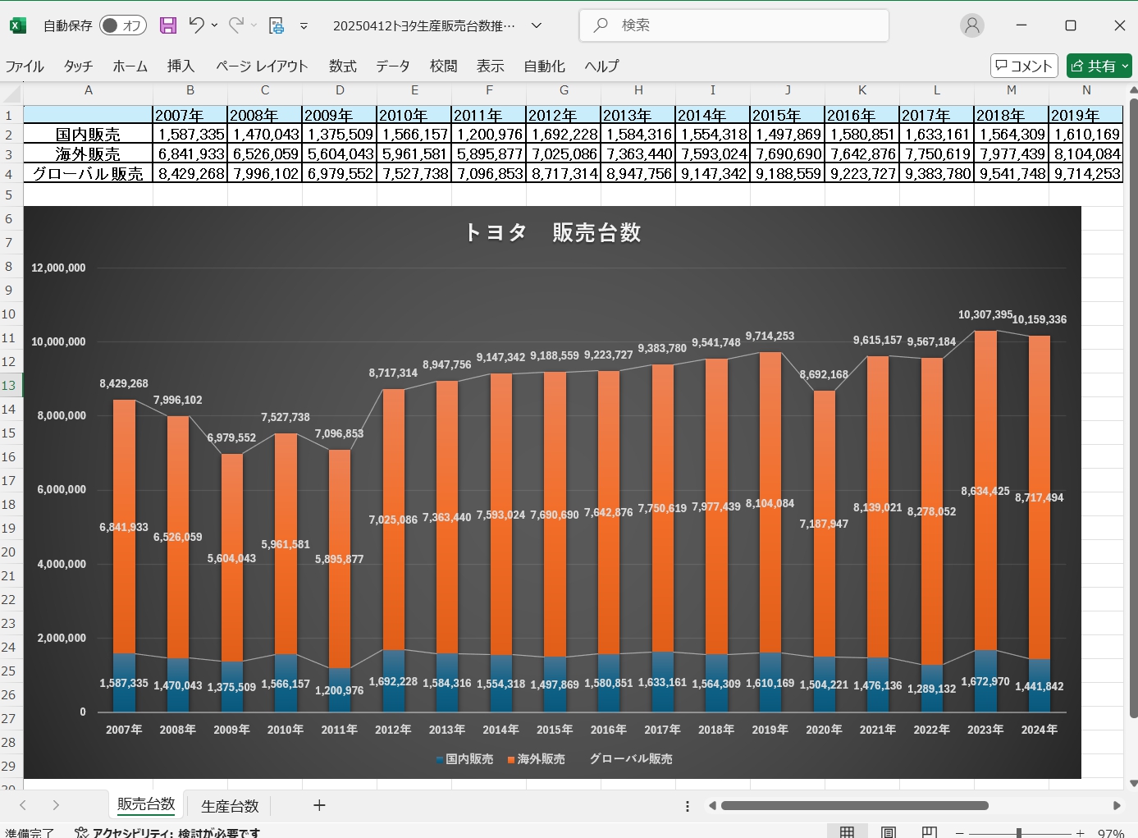Click the vertical scrollbar up arrow

point(1133,90)
